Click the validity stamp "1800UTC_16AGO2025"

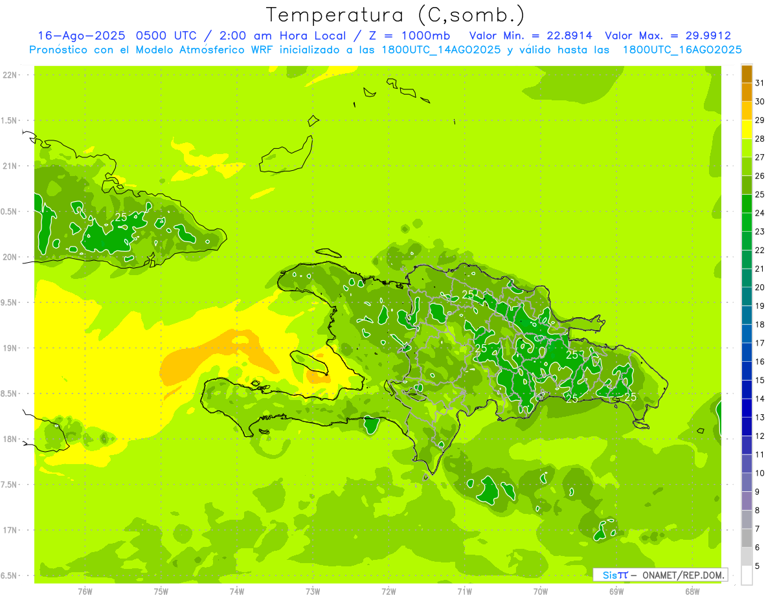click(682, 50)
